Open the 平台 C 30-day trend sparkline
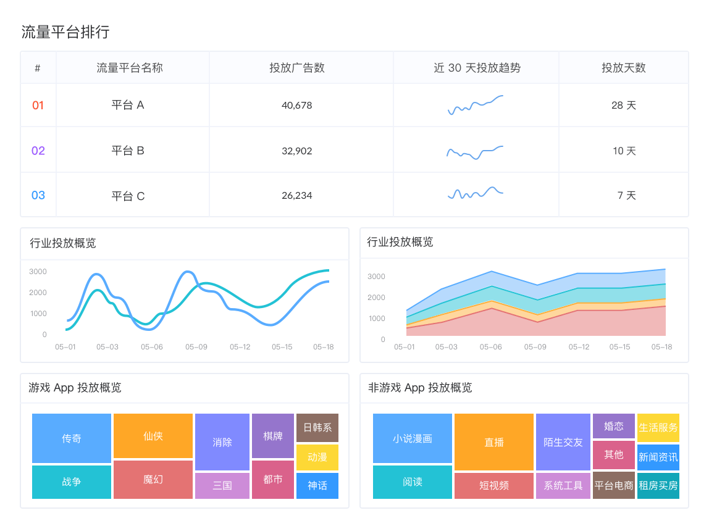Screen dimensions: 709x526 (476, 194)
